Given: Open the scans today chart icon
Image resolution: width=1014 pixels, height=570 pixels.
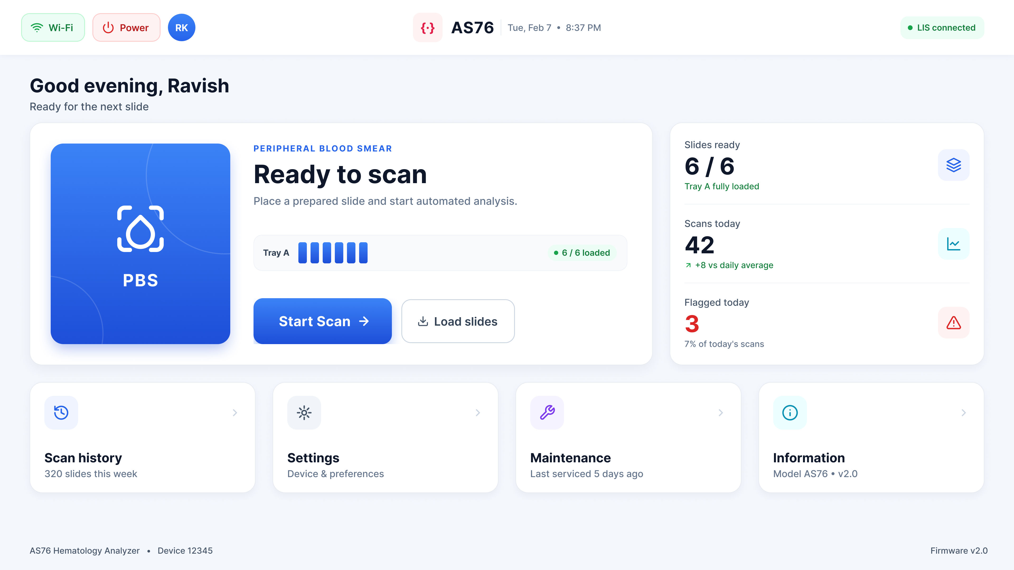Looking at the screenshot, I should (x=953, y=244).
